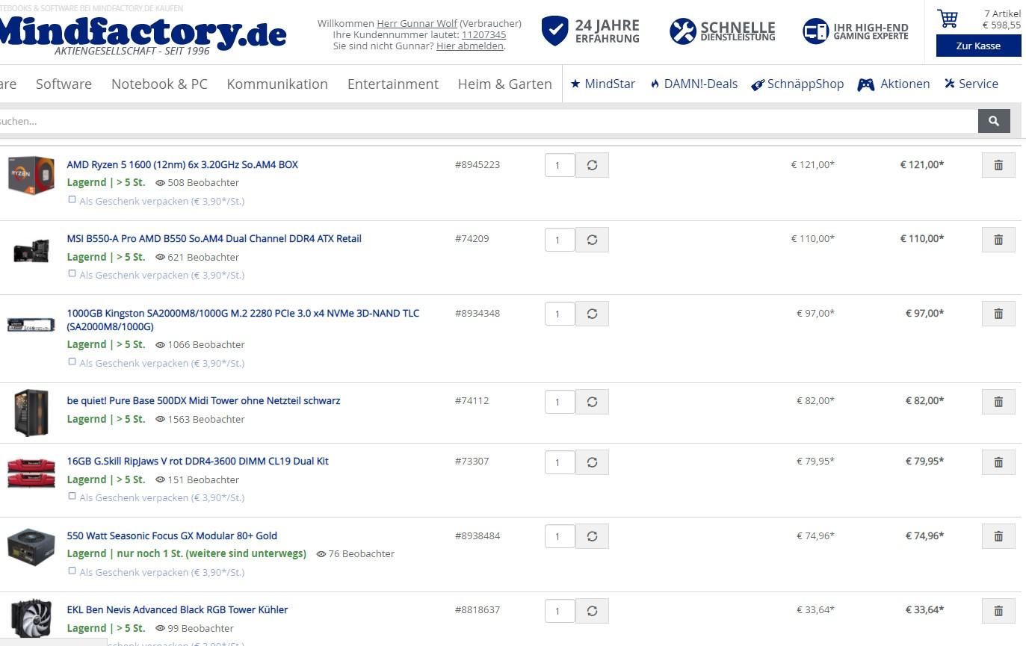Check gift wrap for G.Skill RipJaws V
This screenshot has width=1026, height=646.
point(72,496)
